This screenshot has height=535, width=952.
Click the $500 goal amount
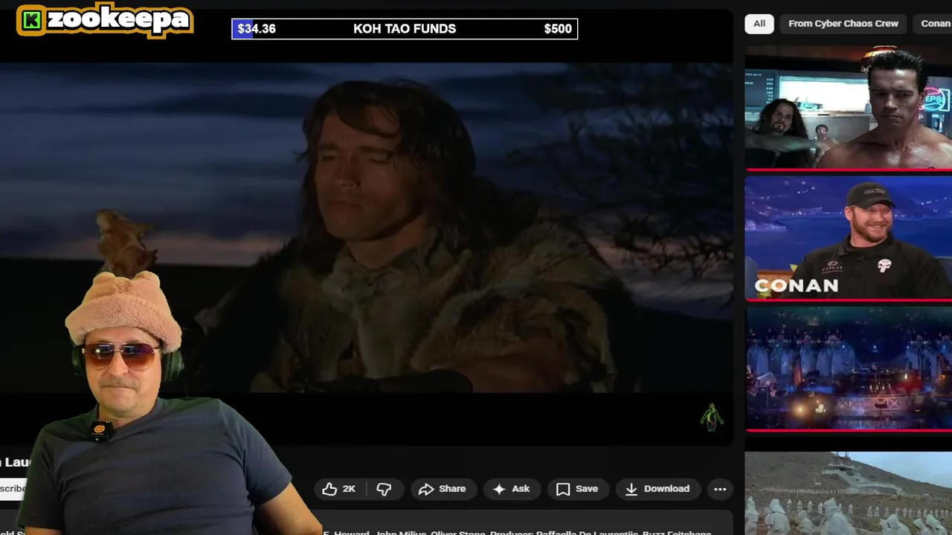coord(558,29)
